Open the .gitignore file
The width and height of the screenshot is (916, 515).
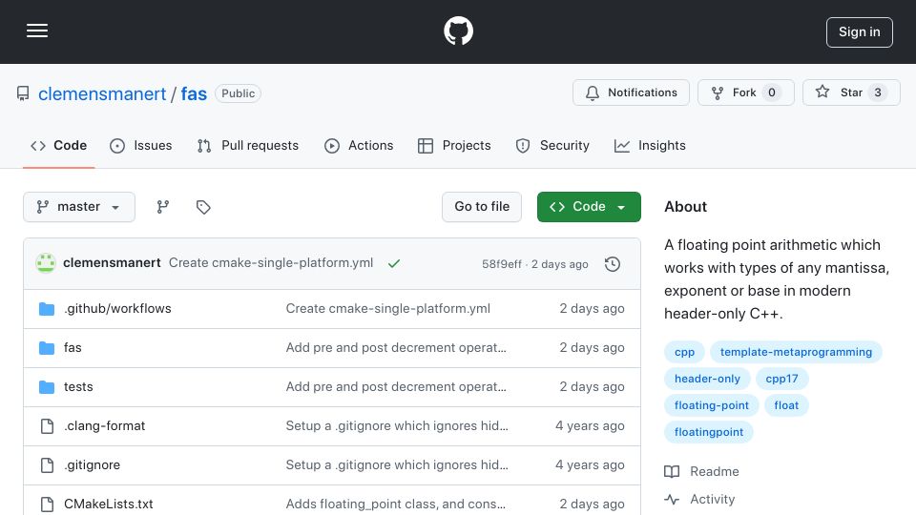pyautogui.click(x=93, y=464)
